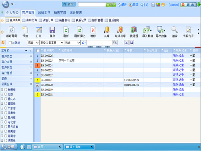The height and width of the screenshot is (151, 201).
Task: Open 联系记录 link for row BH-000018
Action: coord(178,94)
